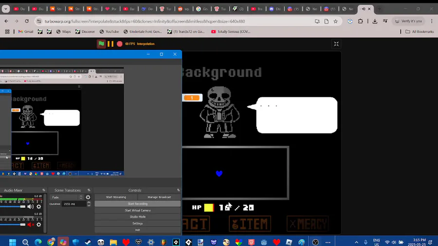Click Exit in OBS Controls
Screen dimensions: 438x246
pyautogui.click(x=138, y=230)
